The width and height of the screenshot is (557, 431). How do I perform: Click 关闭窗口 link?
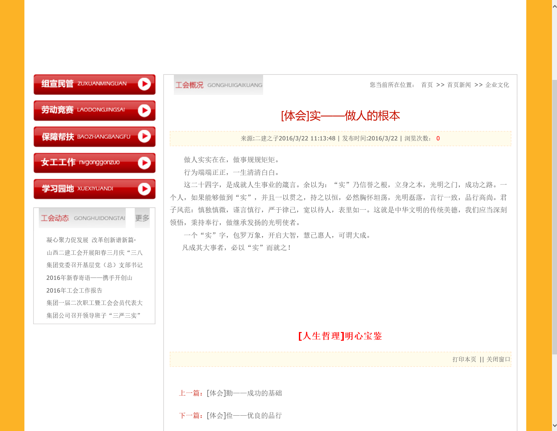click(498, 359)
